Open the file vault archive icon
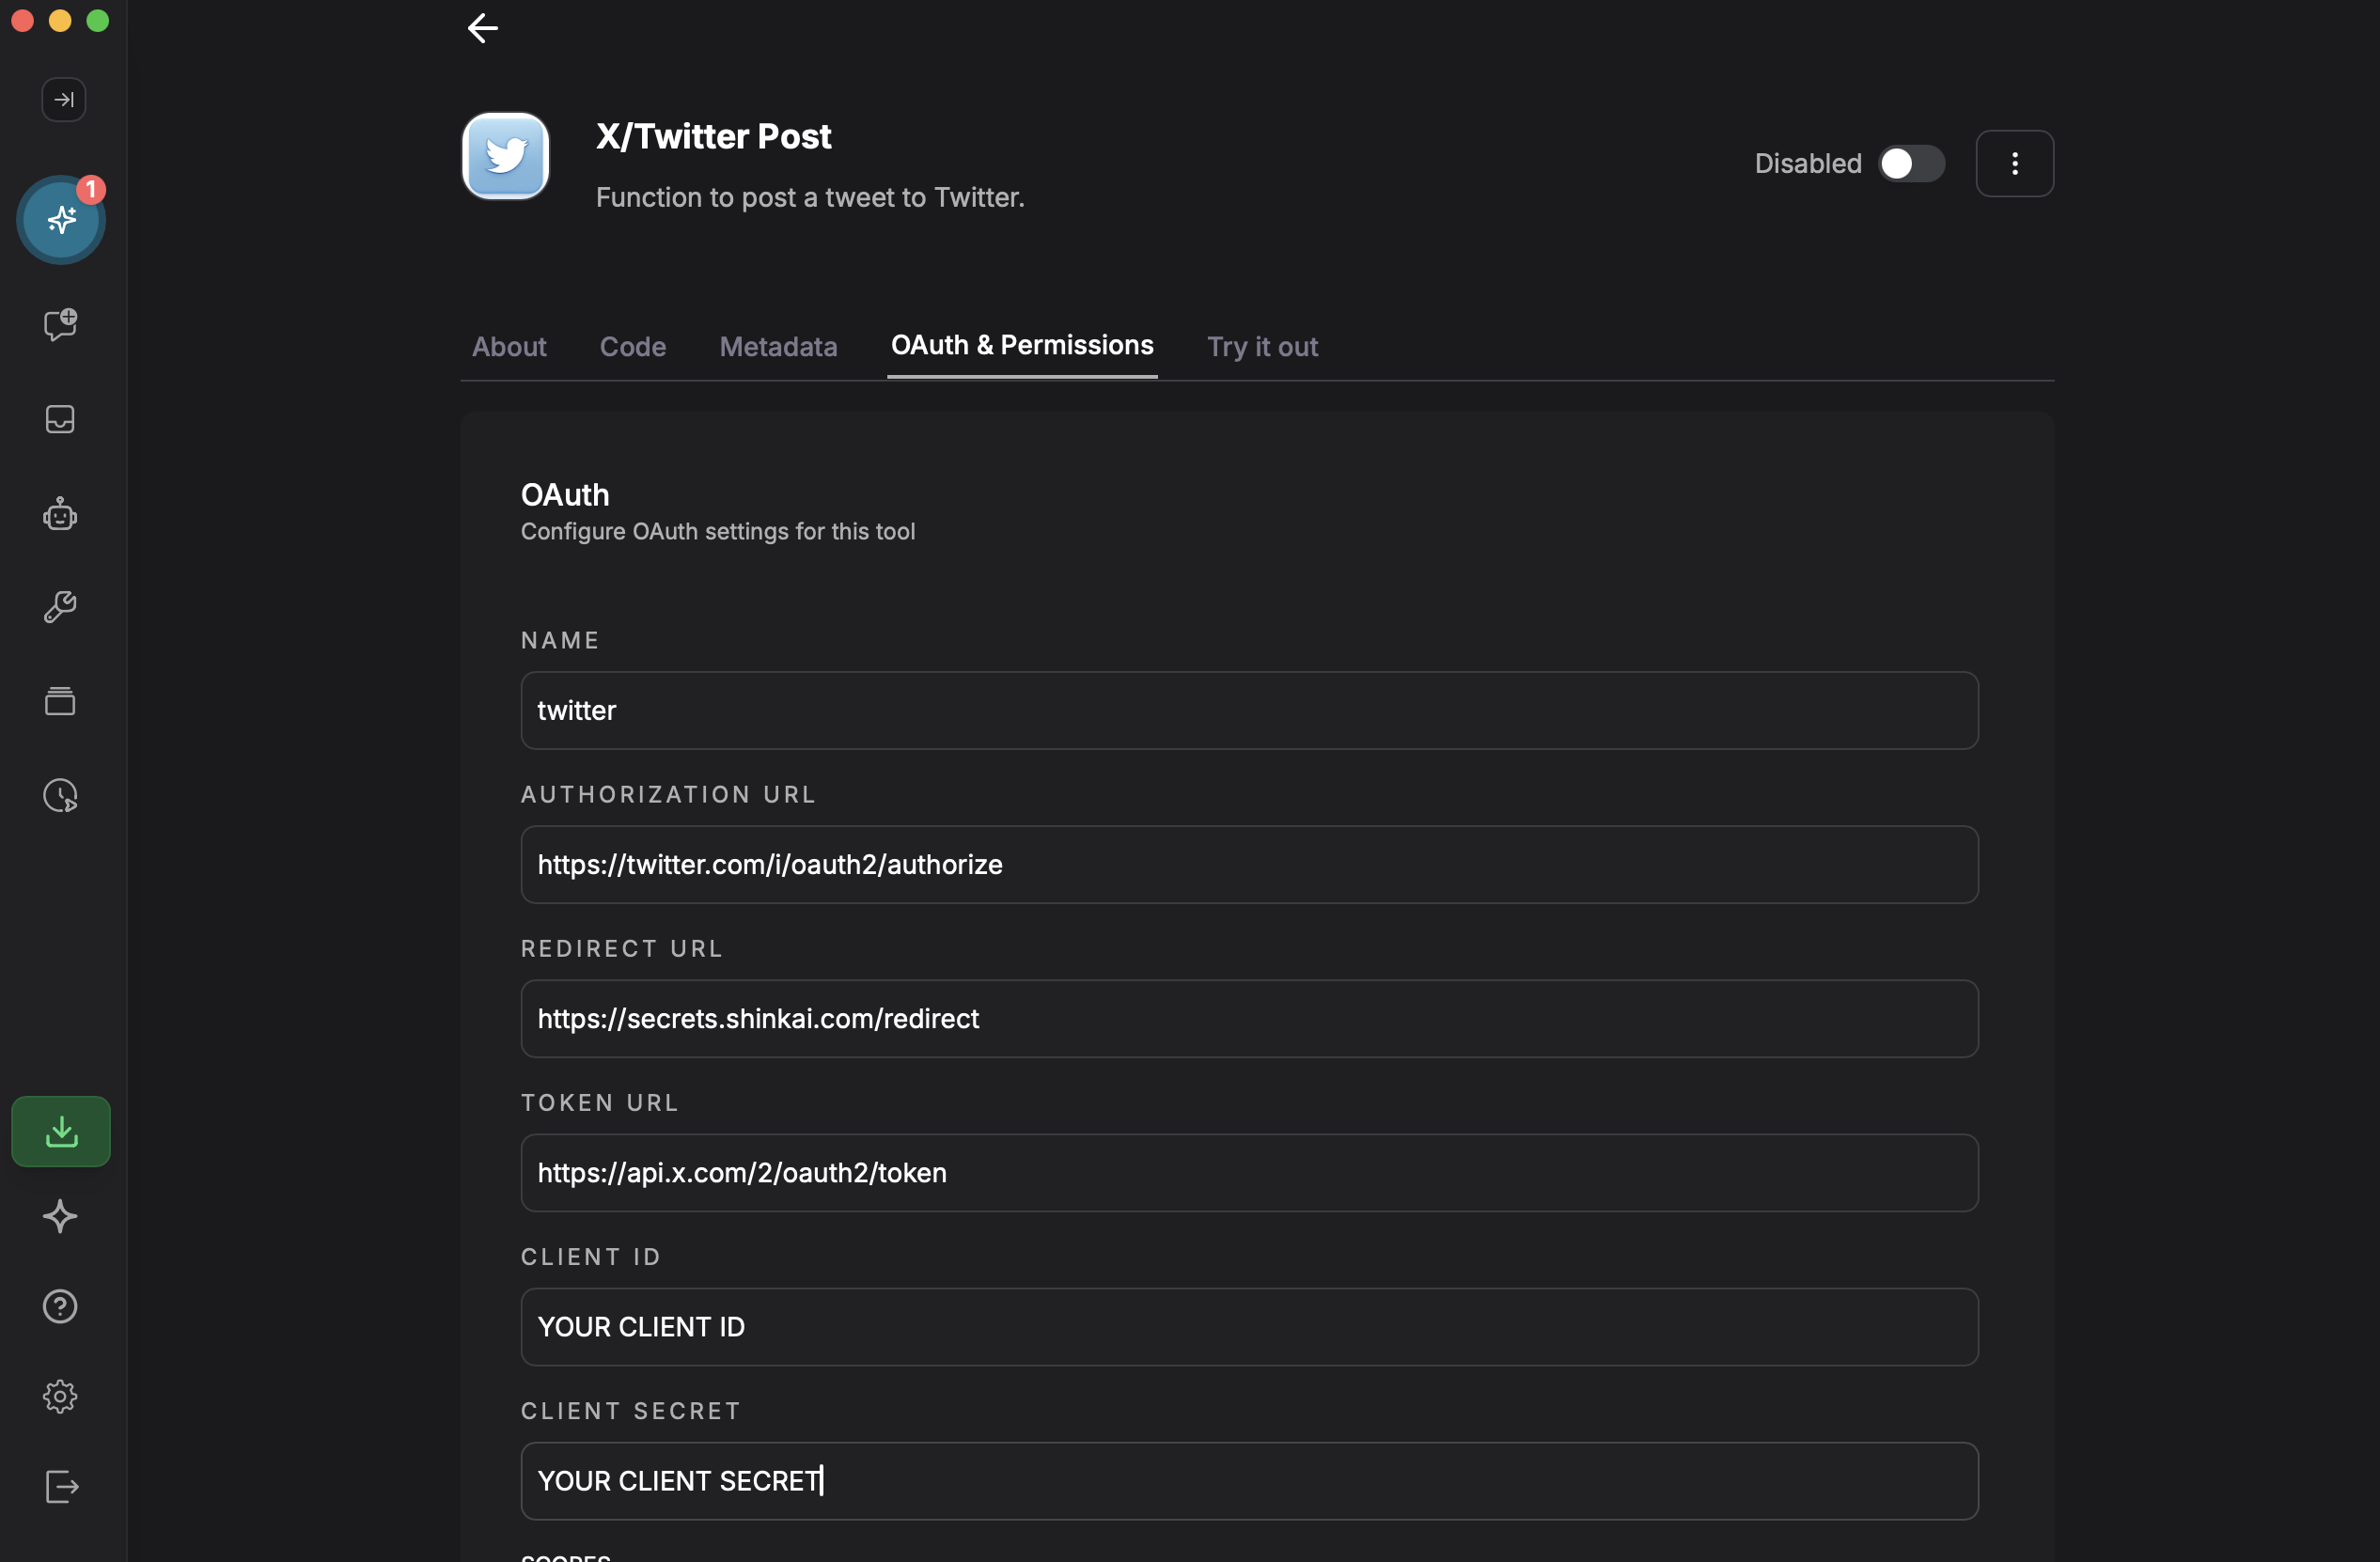2380x1562 pixels. [59, 700]
